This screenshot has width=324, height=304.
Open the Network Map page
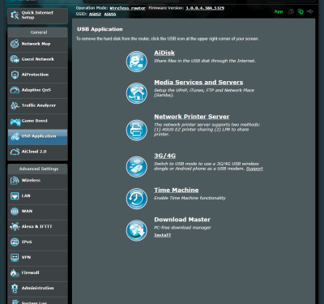pos(37,44)
